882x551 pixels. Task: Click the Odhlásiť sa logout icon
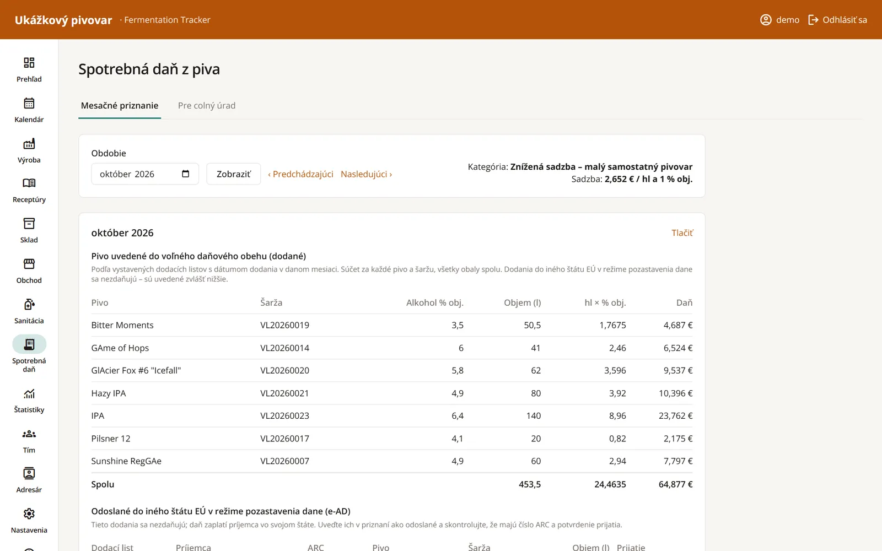coord(813,20)
